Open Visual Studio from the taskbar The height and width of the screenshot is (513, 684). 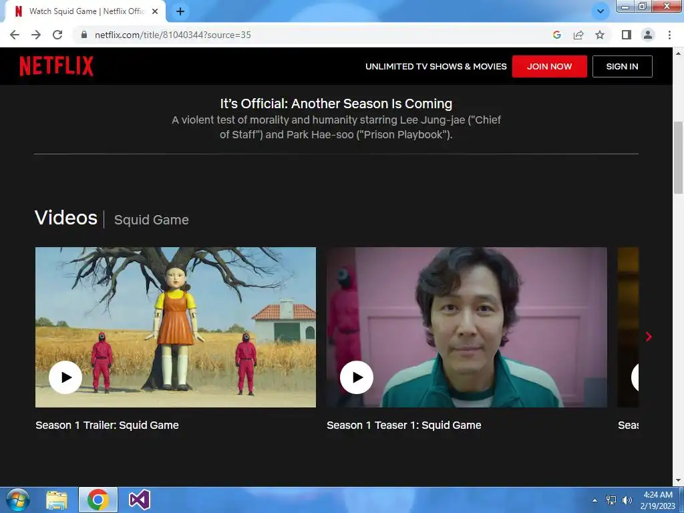pos(140,500)
